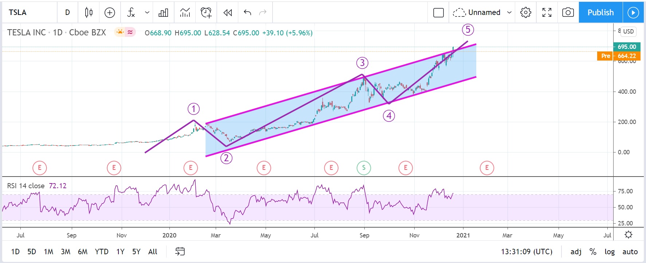Redo the last chart action
This screenshot has width=646, height=263.
[263, 12]
